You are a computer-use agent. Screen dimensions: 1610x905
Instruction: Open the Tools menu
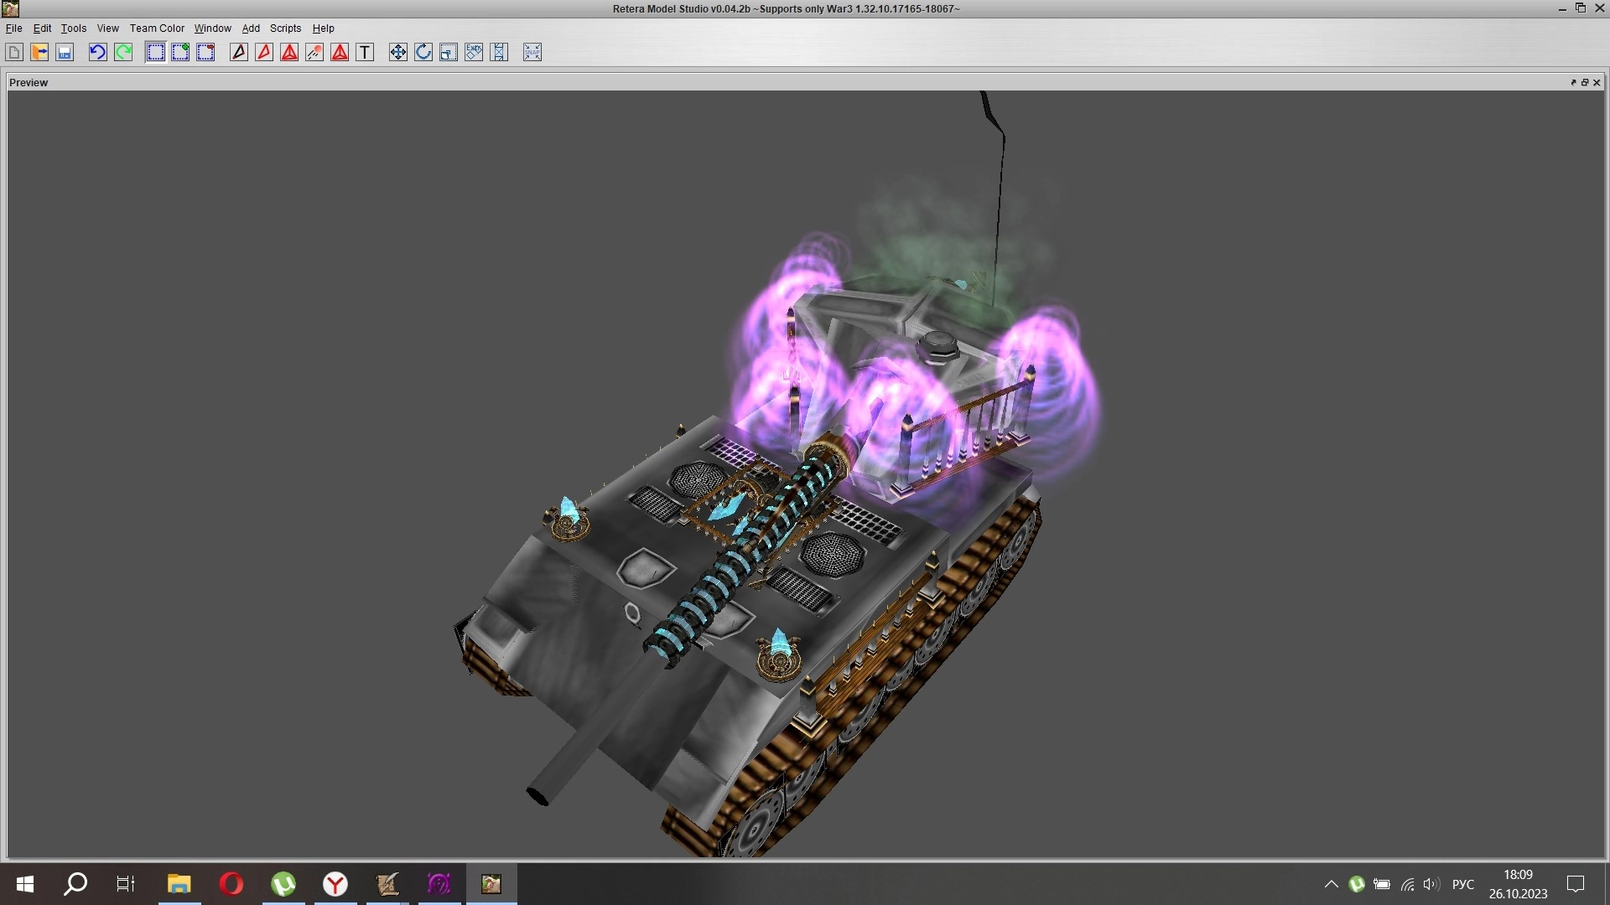[x=74, y=28]
